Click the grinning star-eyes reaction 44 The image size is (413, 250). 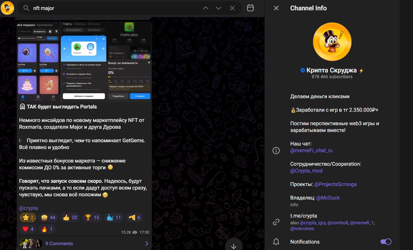[x=49, y=218]
